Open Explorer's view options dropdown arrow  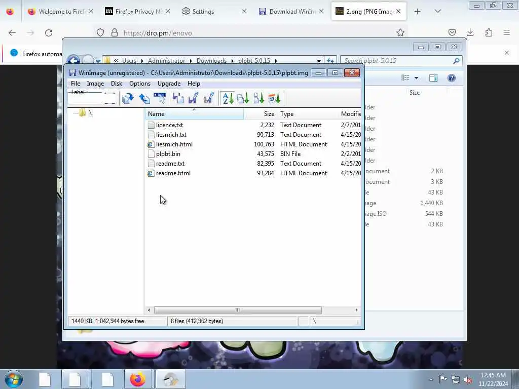(x=417, y=78)
